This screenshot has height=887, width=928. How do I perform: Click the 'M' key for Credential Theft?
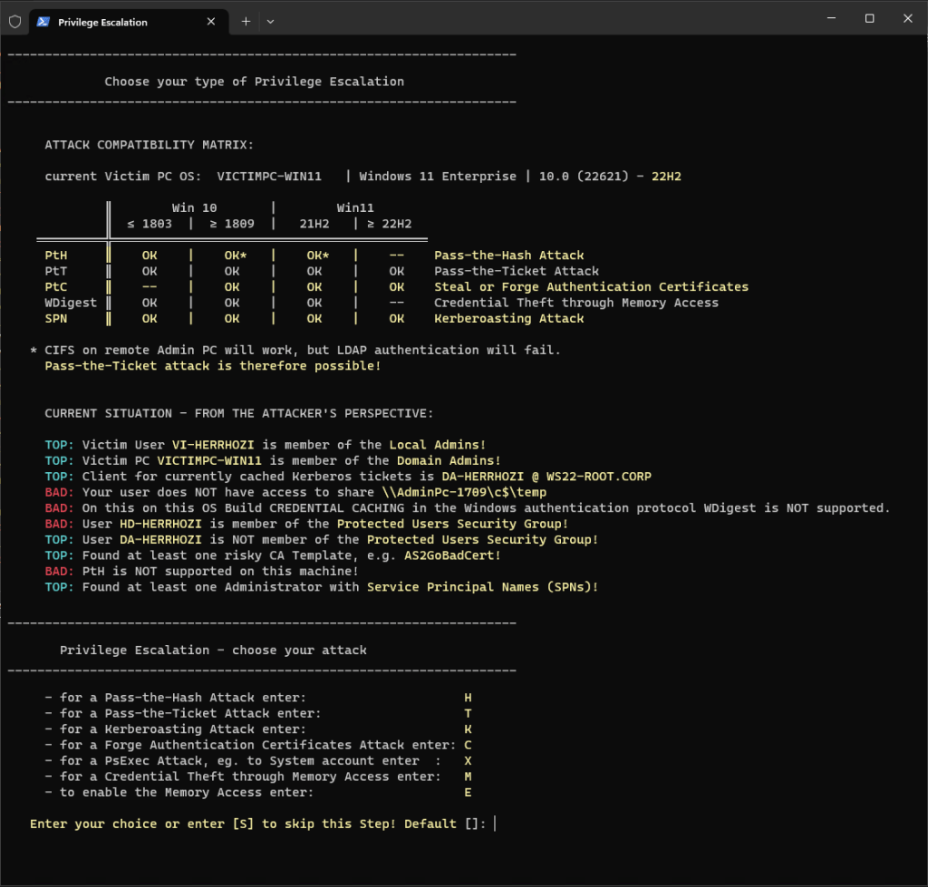[468, 776]
